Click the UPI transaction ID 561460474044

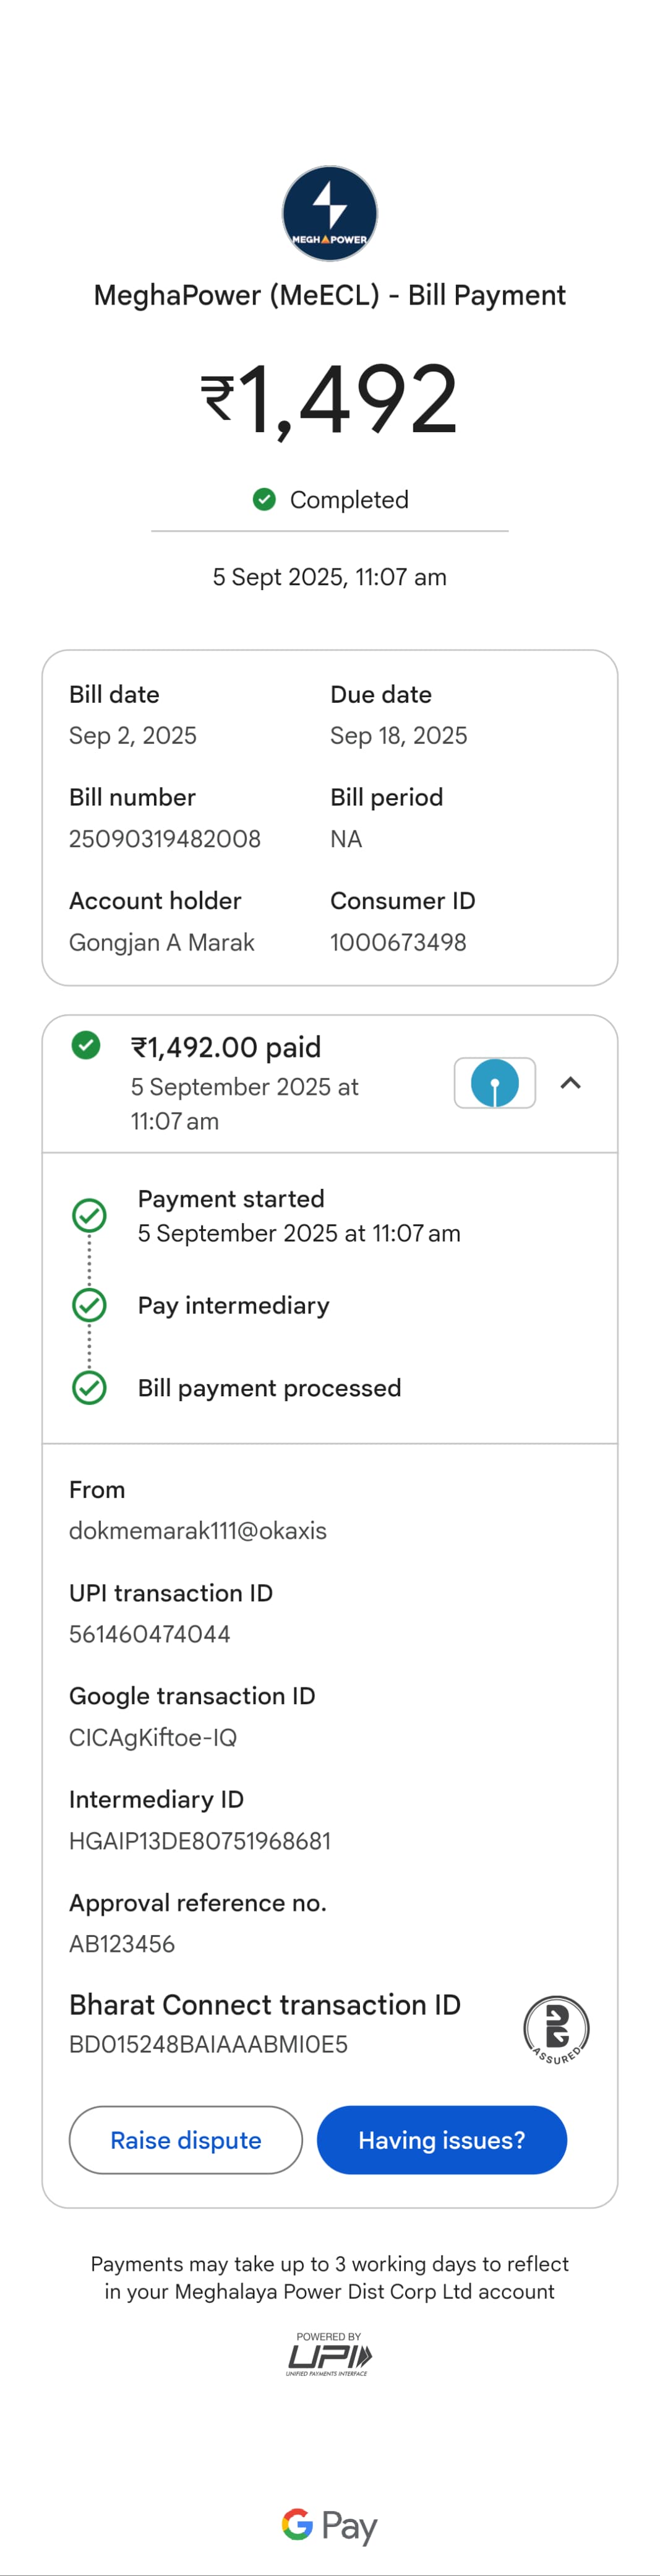click(x=150, y=1634)
